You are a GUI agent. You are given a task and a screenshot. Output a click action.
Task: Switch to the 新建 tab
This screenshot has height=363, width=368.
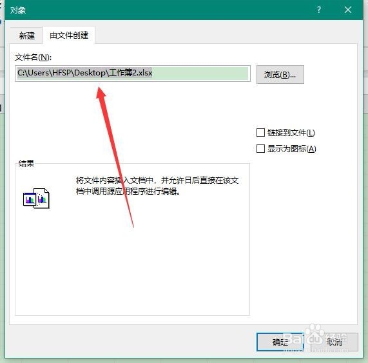pos(26,35)
